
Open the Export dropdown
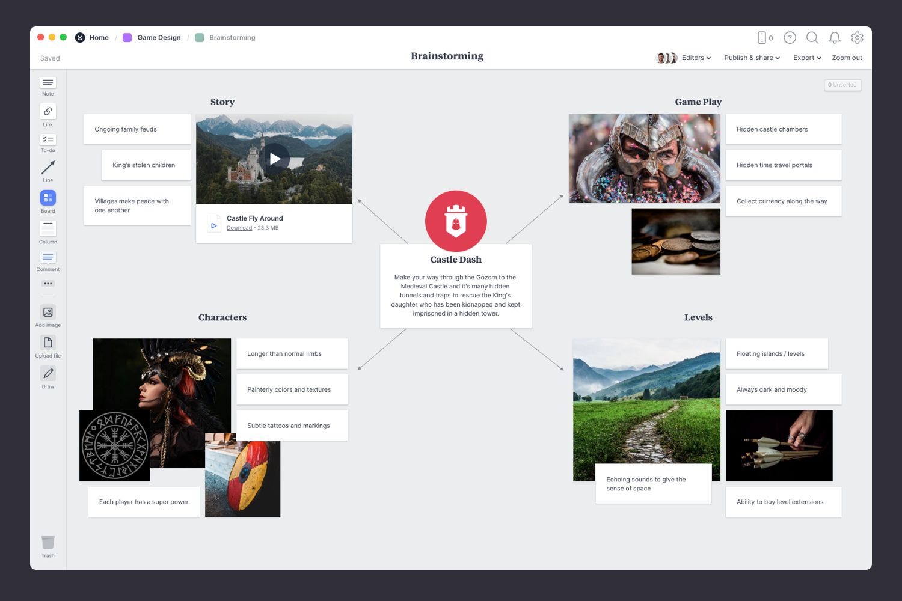(806, 58)
